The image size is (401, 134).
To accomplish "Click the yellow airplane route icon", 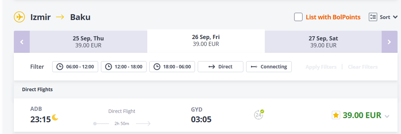I will pyautogui.click(x=19, y=17).
